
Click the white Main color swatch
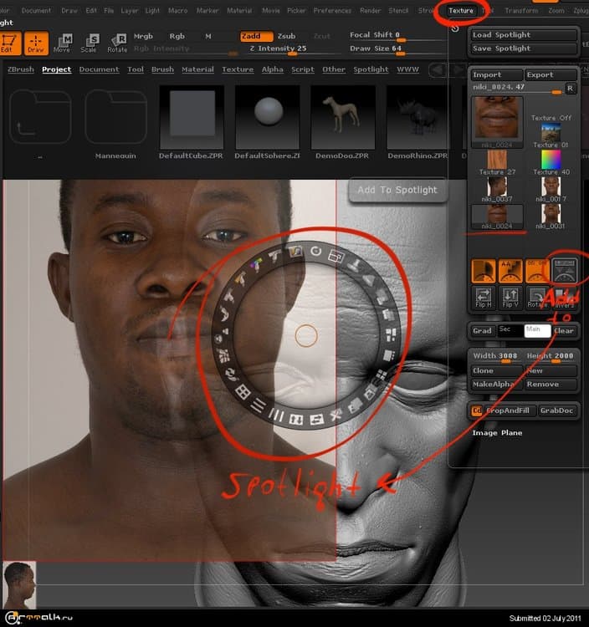coord(536,330)
